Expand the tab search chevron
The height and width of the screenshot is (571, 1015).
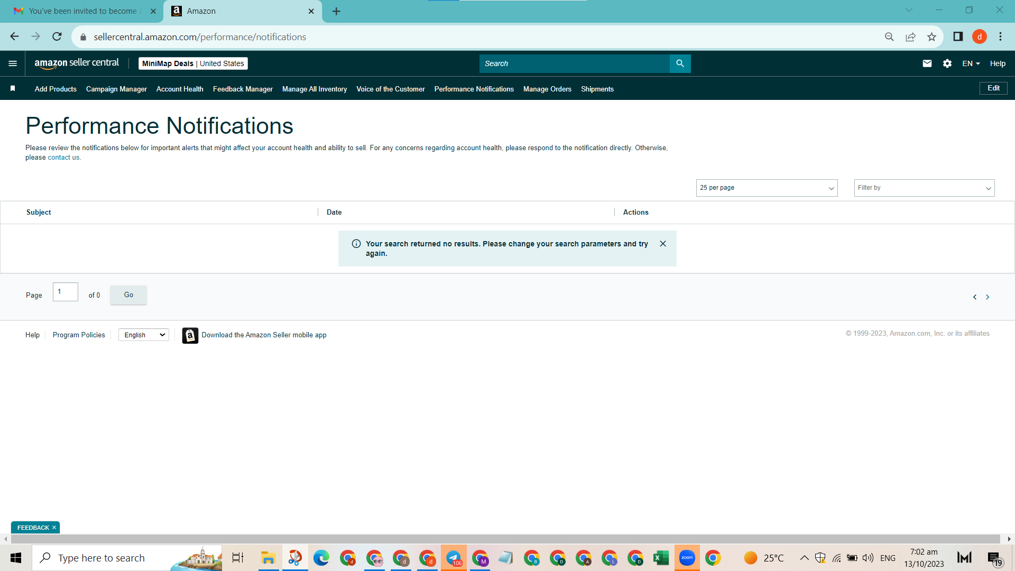tap(909, 10)
